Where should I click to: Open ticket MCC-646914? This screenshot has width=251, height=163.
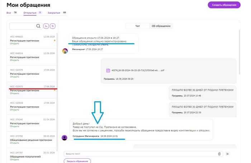32,57
